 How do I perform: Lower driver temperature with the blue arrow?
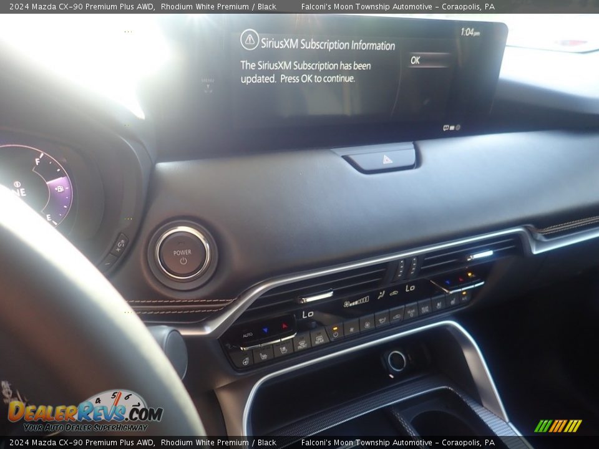(x=265, y=331)
